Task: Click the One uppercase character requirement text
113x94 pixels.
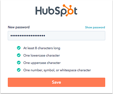Action: [x=42, y=63]
